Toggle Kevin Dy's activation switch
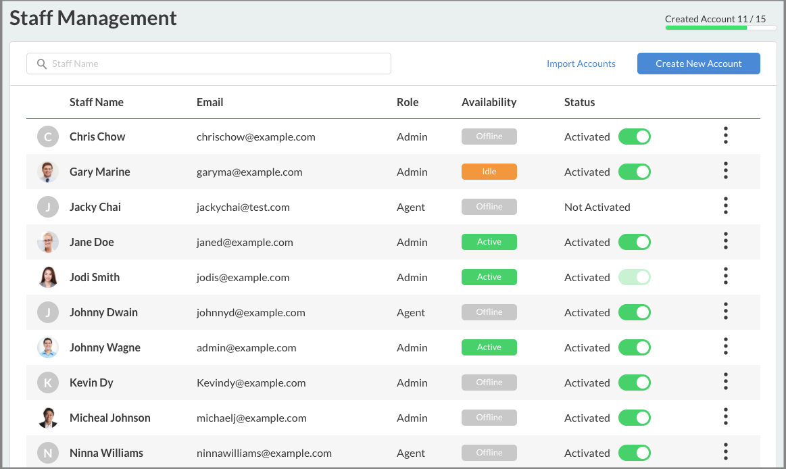 tap(635, 382)
